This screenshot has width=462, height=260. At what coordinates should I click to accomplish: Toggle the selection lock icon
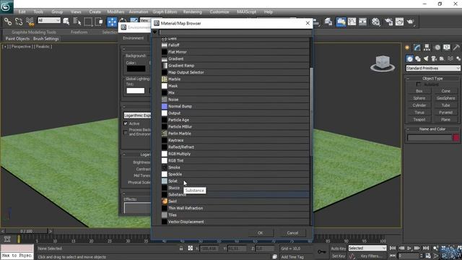click(181, 248)
